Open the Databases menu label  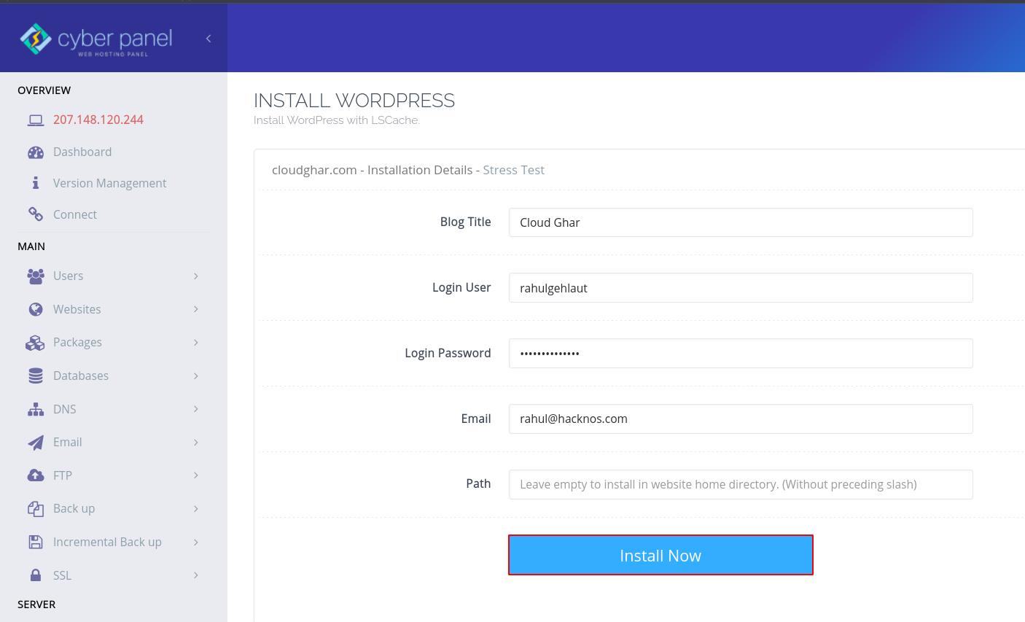(81, 376)
